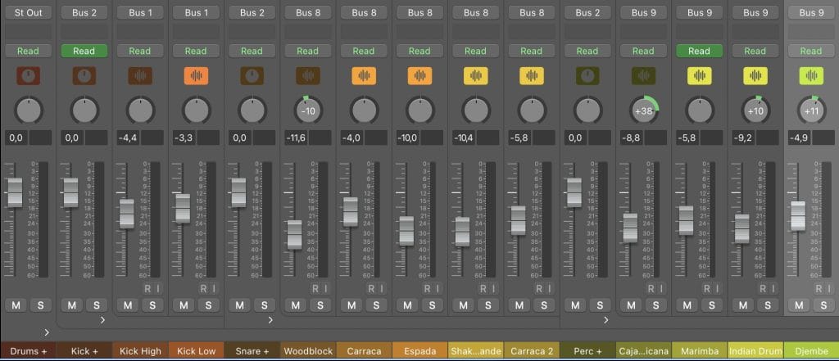Click the Djembe green waveform icon

(x=810, y=76)
